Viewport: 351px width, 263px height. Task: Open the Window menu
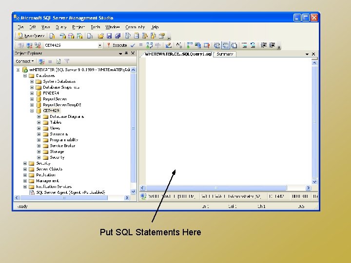[x=113, y=27]
